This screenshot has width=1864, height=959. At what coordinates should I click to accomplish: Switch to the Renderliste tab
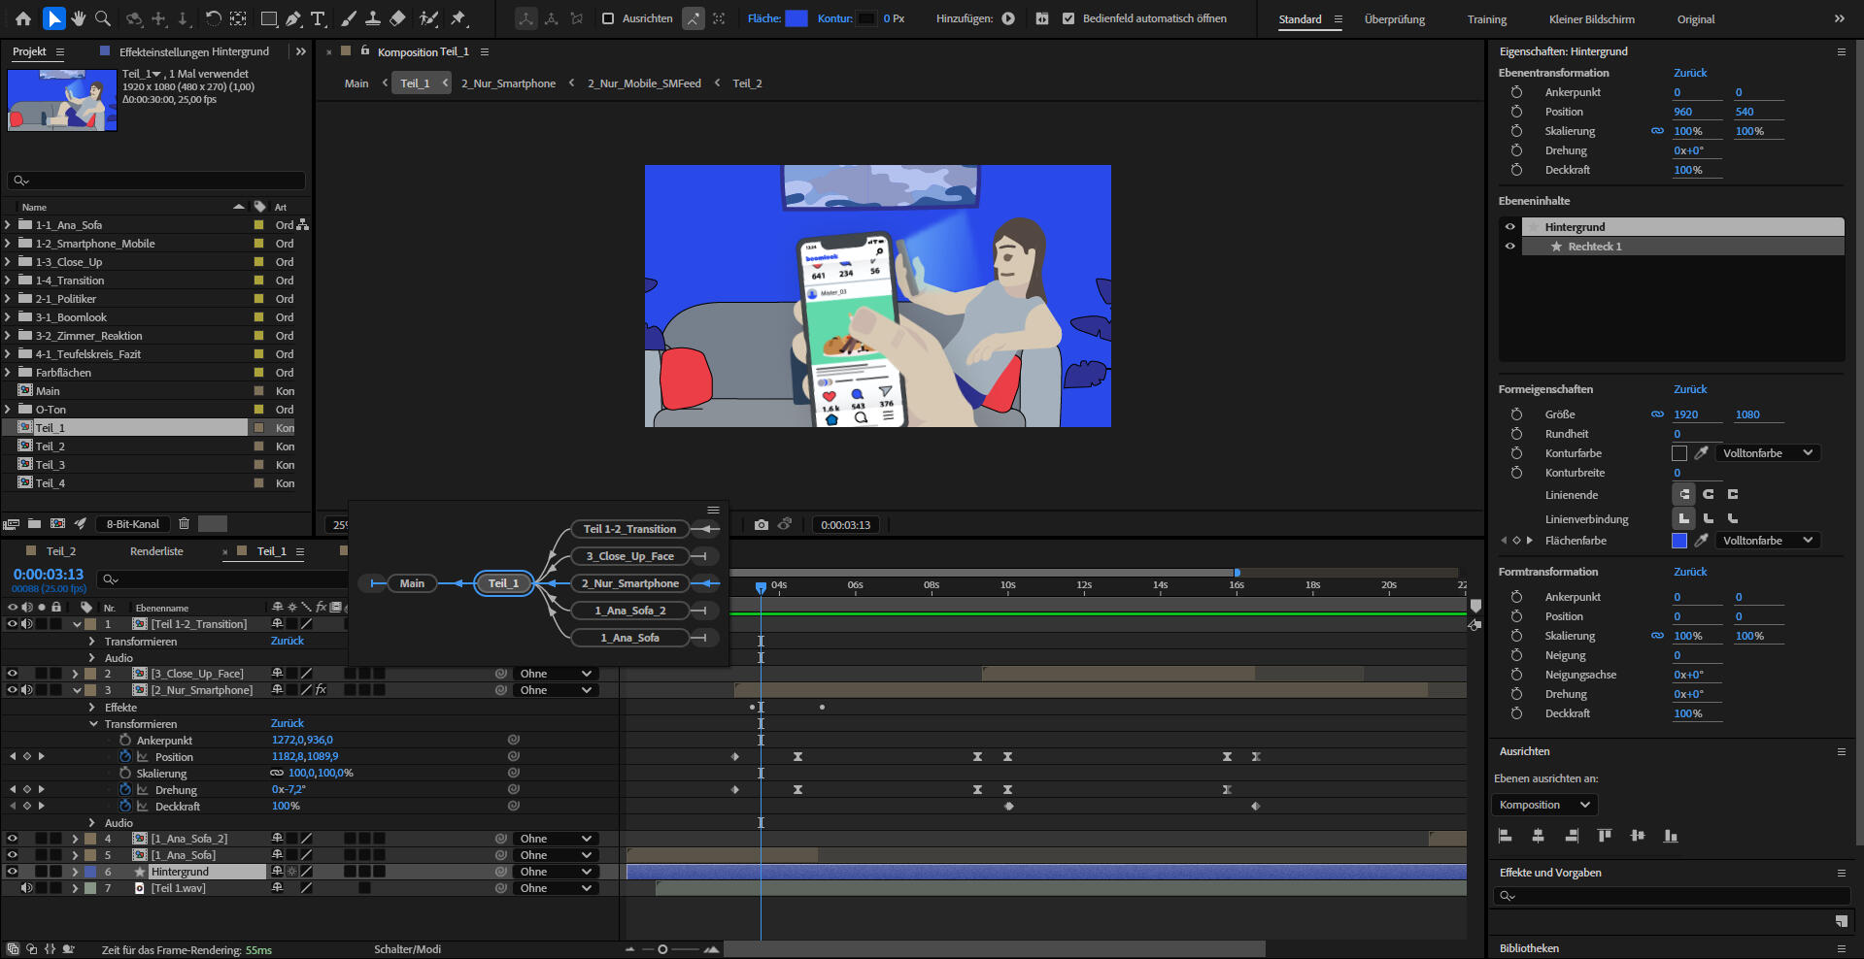click(156, 551)
